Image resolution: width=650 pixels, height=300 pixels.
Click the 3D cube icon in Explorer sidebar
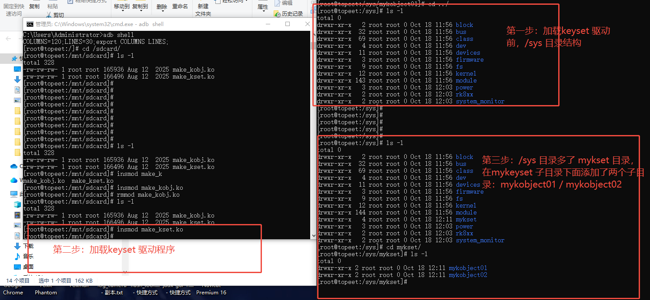pos(17,204)
